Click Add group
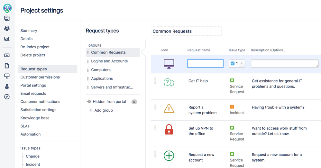This screenshot has height=168, width=321. (101, 110)
